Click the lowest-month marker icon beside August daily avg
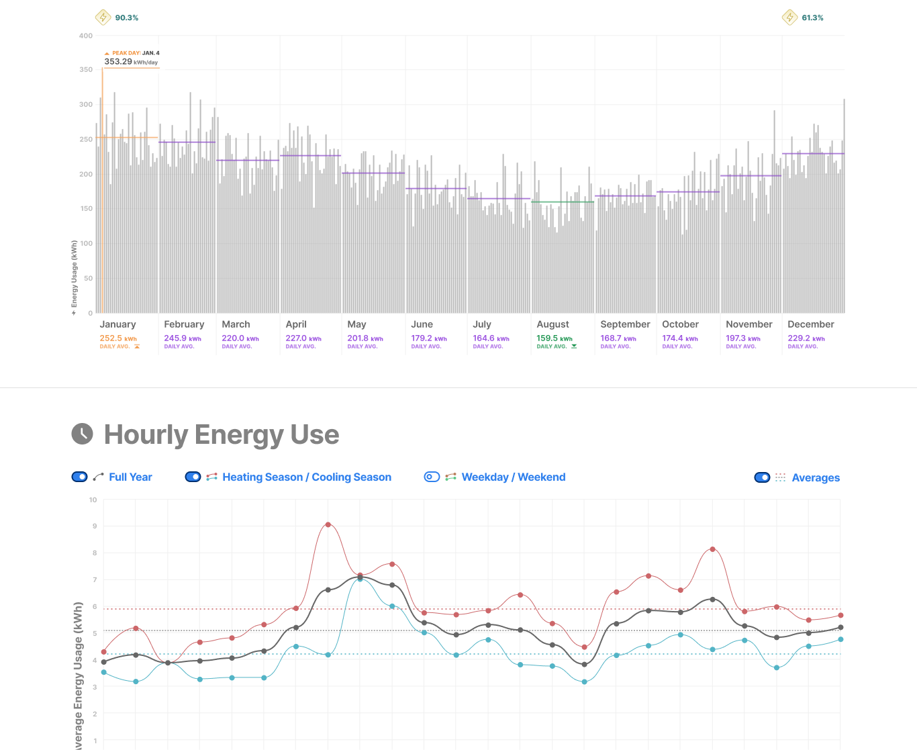Viewport: 917px width, 750px height. pyautogui.click(x=574, y=346)
